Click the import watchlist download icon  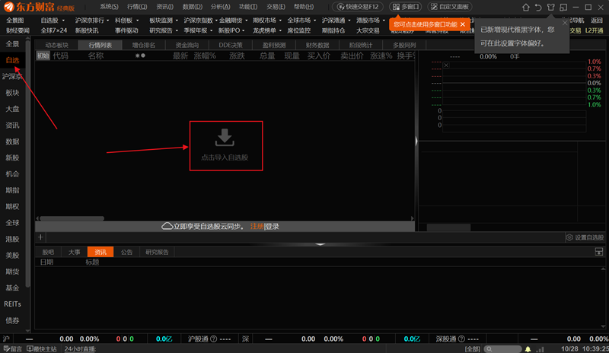click(x=224, y=138)
